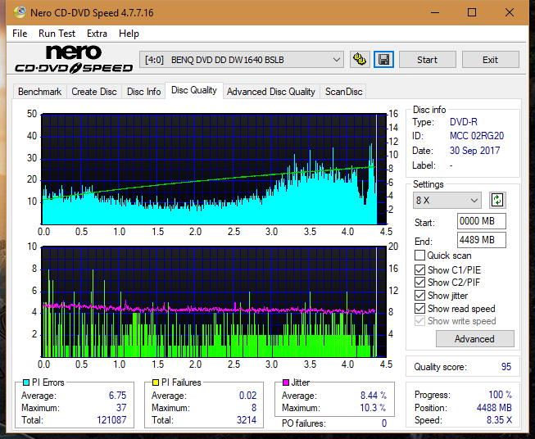Screen dimensions: 535x439
Task: Switch to the Disc Info tab
Action: point(143,92)
